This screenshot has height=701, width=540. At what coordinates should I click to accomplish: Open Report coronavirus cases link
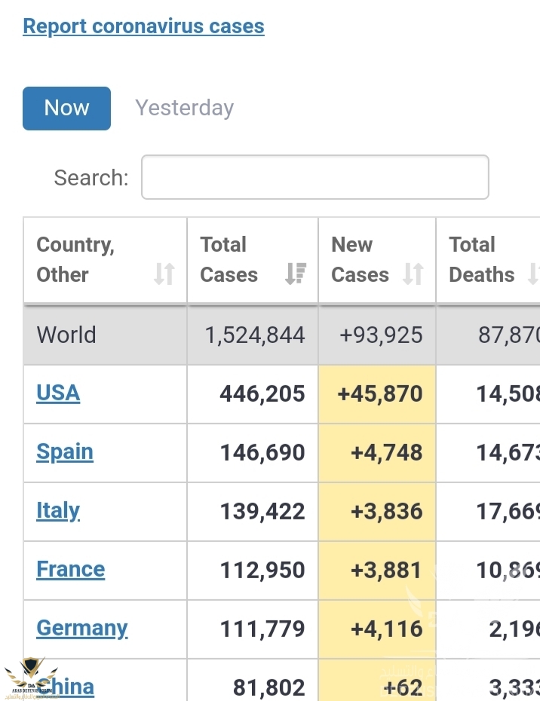tap(143, 26)
